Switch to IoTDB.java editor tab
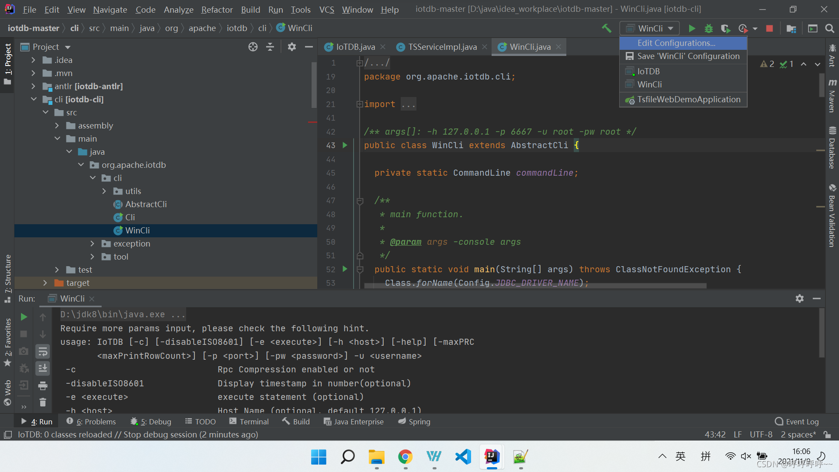This screenshot has height=472, width=839. [x=355, y=47]
